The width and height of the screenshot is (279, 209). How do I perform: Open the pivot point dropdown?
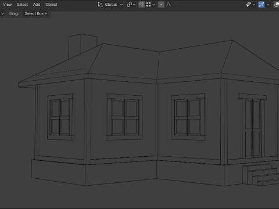click(x=131, y=5)
